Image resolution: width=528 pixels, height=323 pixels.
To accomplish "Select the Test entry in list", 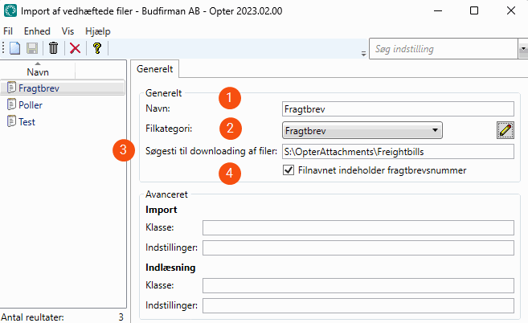I will [27, 122].
